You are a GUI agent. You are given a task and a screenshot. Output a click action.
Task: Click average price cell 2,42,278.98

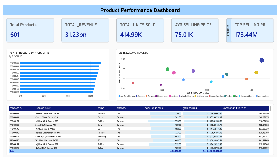pyautogui.click(x=263, y=113)
